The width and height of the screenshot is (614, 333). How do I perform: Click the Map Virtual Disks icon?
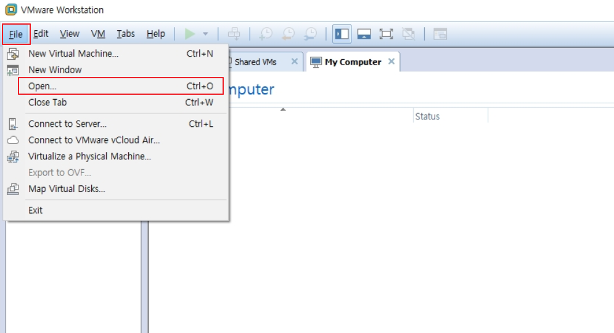click(x=13, y=189)
